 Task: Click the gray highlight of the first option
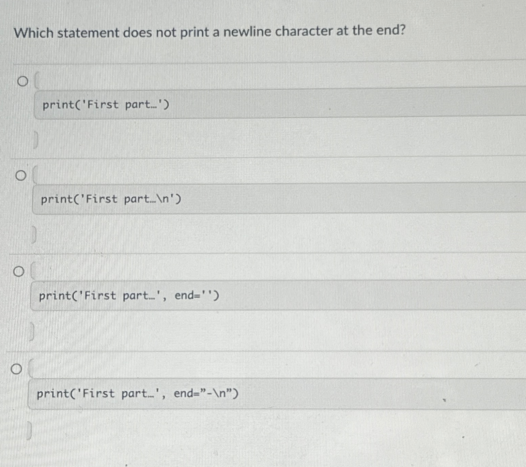point(238,104)
